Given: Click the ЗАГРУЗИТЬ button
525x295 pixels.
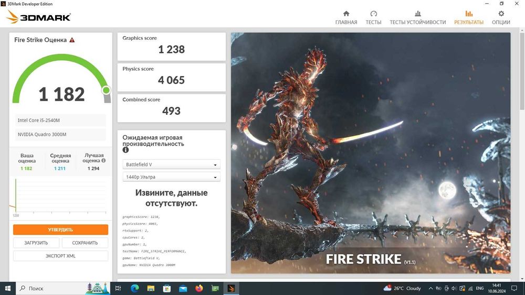Looking at the screenshot, I should [36, 243].
